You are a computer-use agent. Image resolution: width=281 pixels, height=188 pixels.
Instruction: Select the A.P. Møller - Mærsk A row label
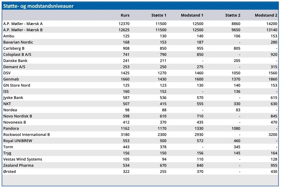pos(23,24)
